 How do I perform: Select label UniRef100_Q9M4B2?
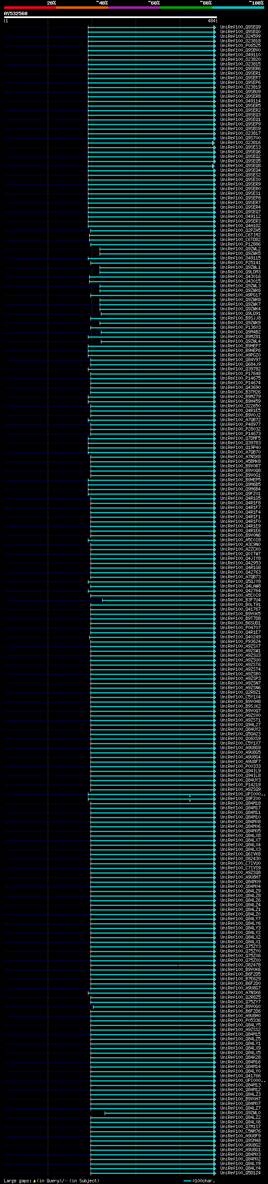pyautogui.click(x=240, y=332)
